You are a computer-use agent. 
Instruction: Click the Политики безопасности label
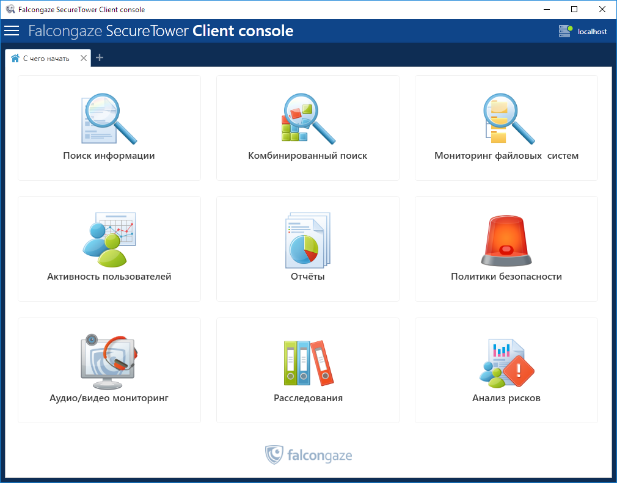pos(506,277)
